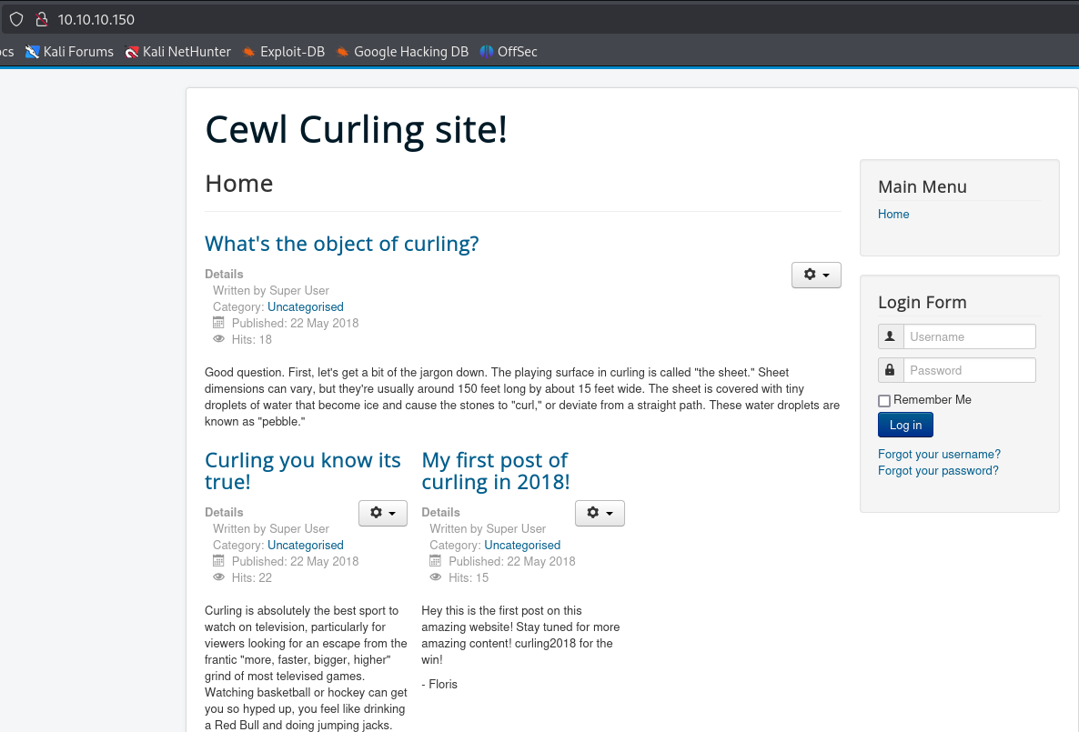Open the OffSec bookmark
The image size is (1079, 732).
coord(509,52)
